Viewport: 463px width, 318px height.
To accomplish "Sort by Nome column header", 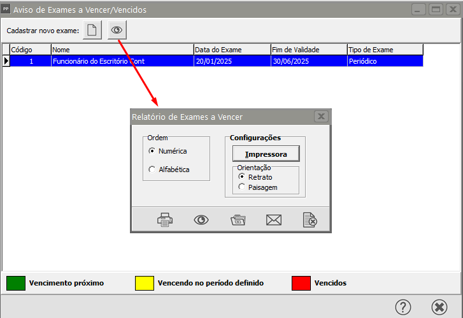I will click(122, 50).
